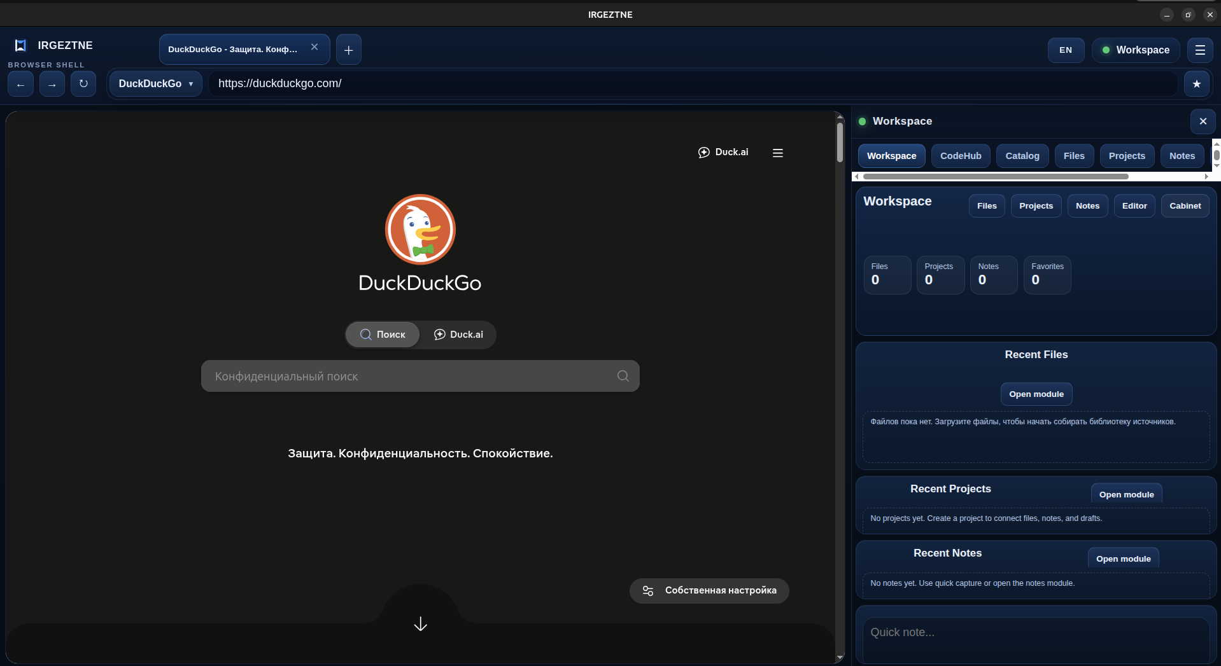Click the Notes shortcut beside Workspace heading

1087,206
